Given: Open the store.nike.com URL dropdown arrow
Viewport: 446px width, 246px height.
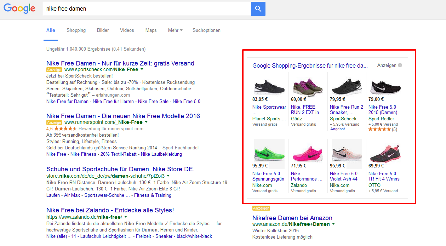Looking at the screenshot, I should (x=168, y=176).
